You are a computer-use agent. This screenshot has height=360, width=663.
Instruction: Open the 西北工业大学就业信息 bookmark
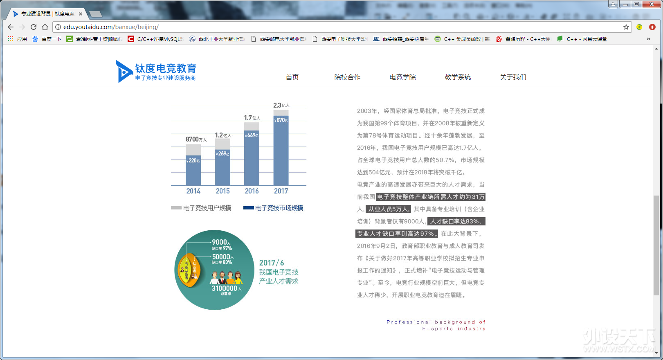[x=217, y=39]
